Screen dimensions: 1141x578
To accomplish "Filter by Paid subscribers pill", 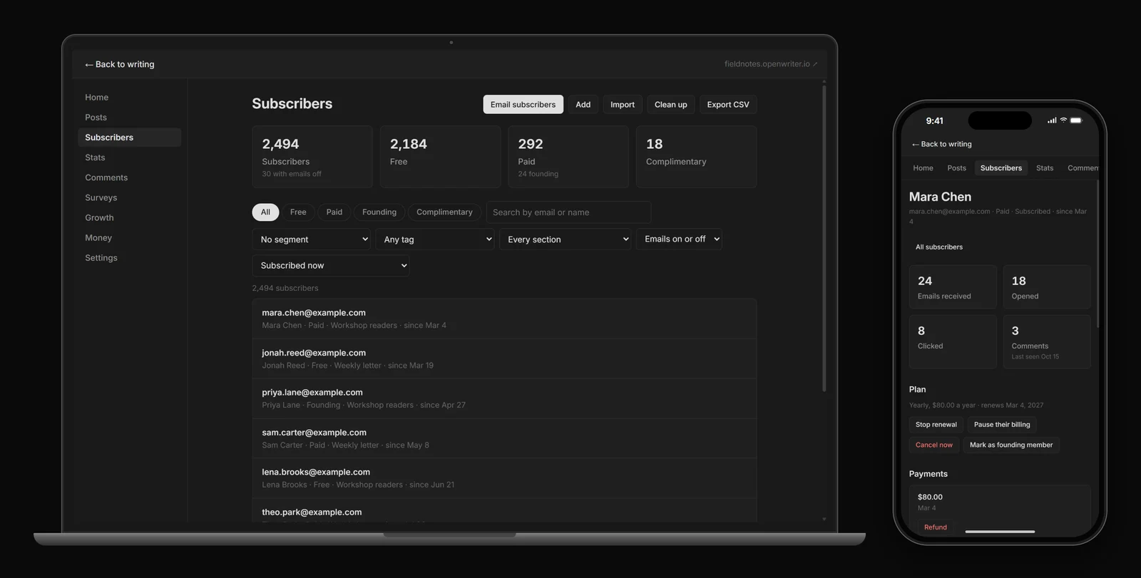I will (x=334, y=212).
